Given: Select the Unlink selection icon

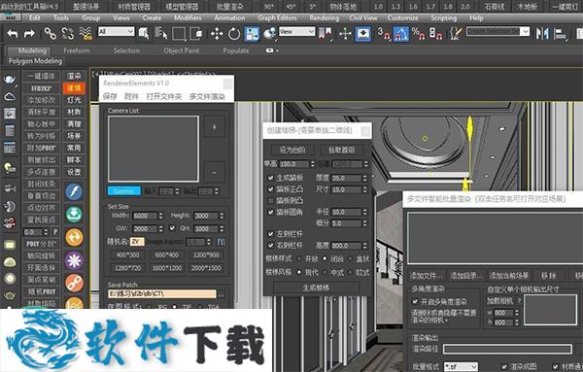Looking at the screenshot, I should point(68,34).
